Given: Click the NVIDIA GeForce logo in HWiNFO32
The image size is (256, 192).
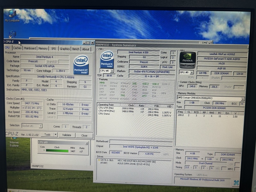Looking at the screenshot, I should pos(187,60).
